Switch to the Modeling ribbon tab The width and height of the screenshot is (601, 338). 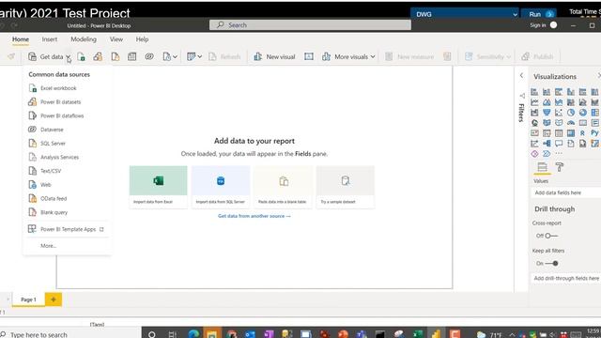84,39
